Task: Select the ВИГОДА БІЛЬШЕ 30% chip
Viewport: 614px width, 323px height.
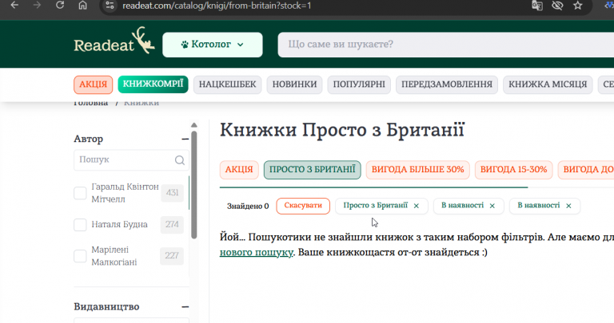Action: 417,170
